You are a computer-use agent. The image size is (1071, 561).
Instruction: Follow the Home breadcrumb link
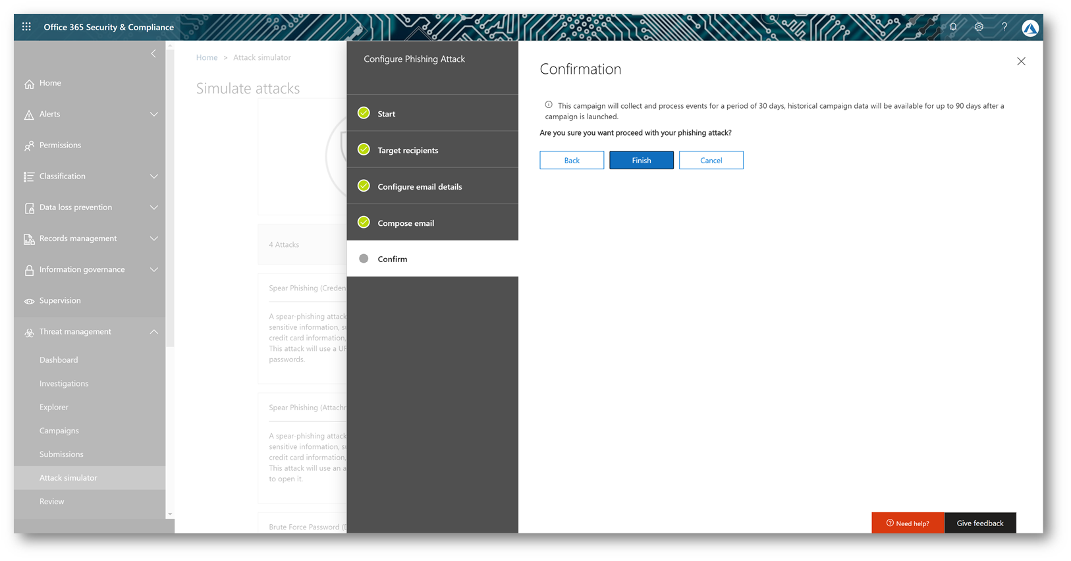tap(207, 57)
